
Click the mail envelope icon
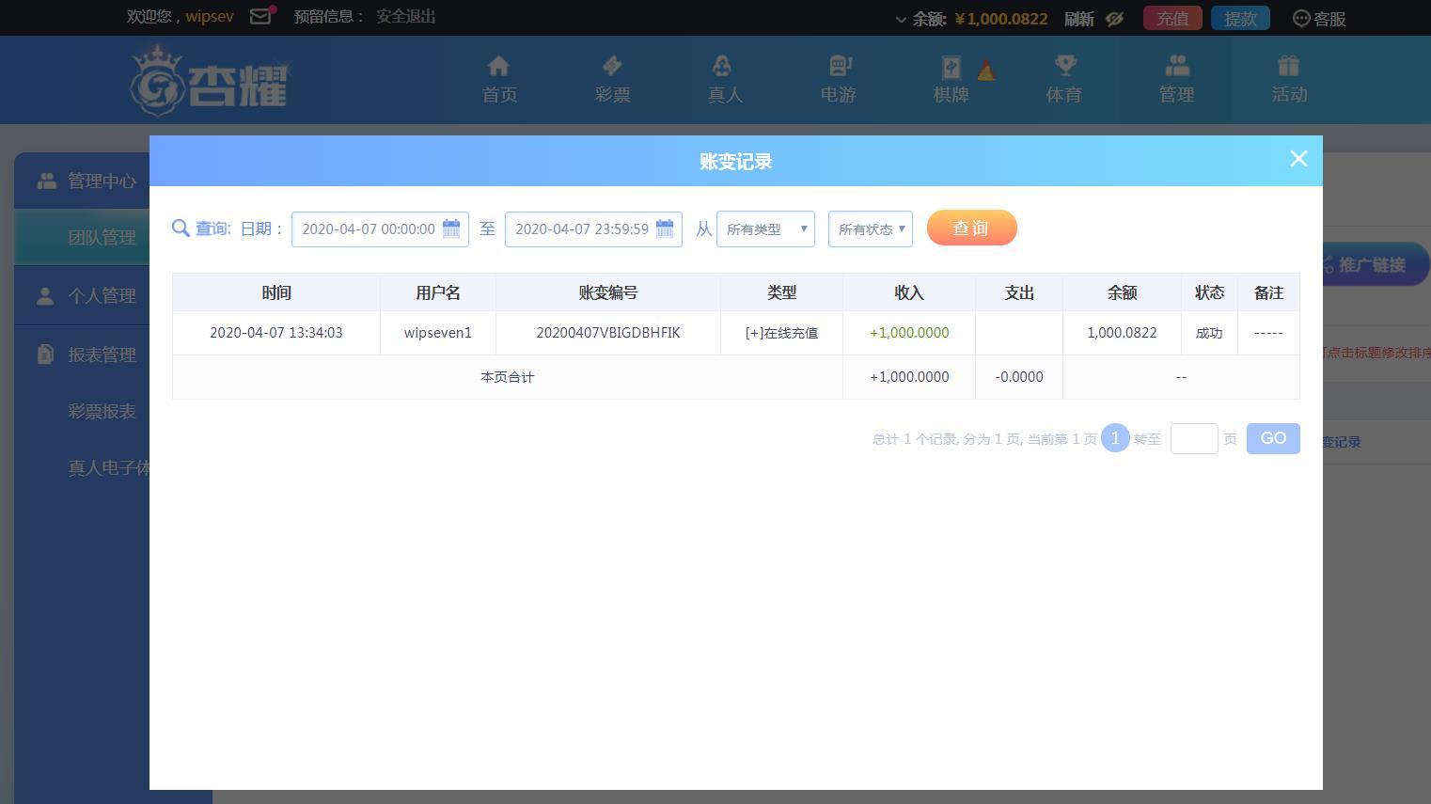tap(260, 16)
